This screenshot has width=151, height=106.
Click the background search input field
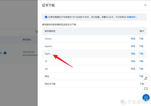click(17, 31)
